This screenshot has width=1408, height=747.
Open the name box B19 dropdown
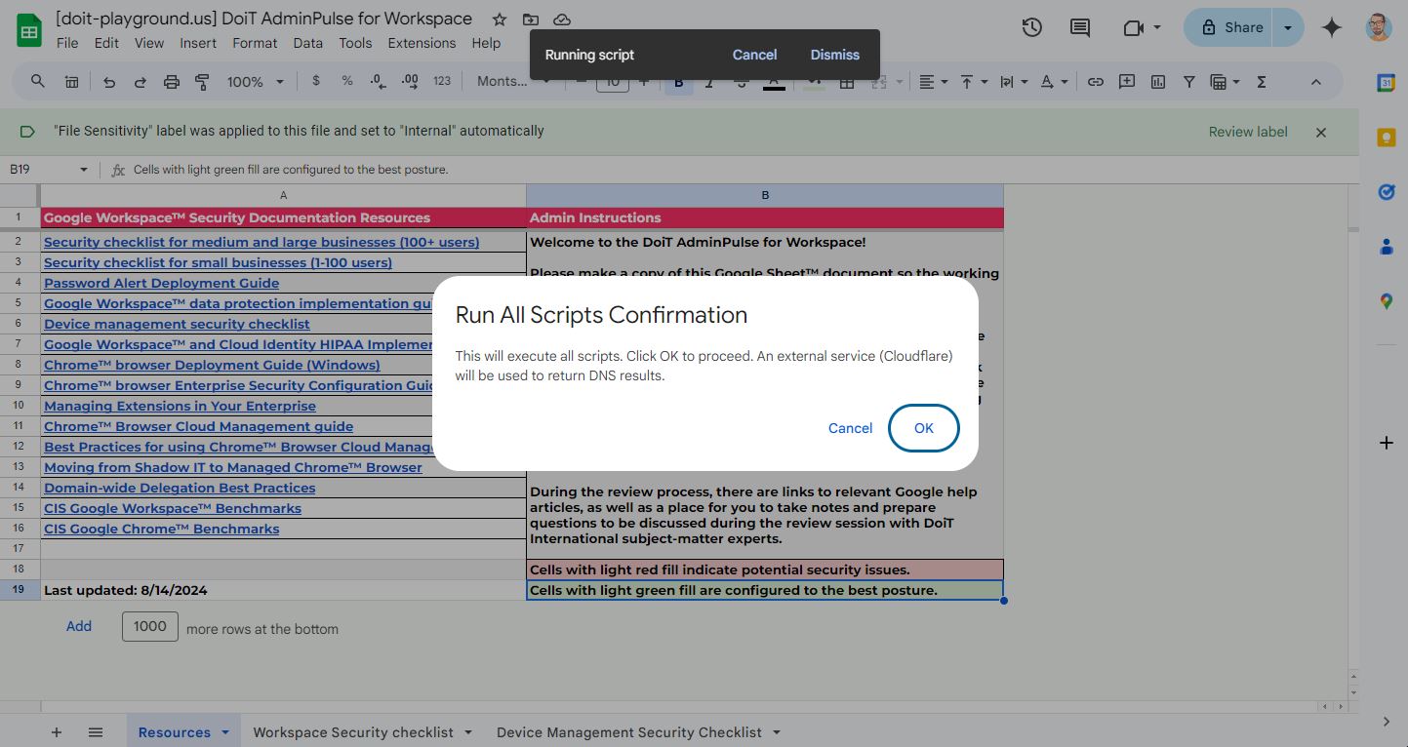click(x=83, y=170)
